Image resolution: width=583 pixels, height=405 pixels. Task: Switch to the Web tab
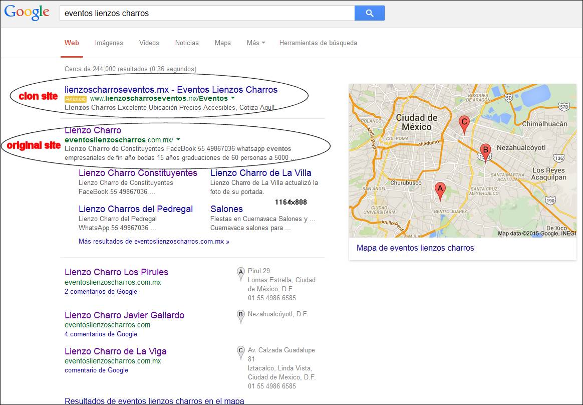point(72,43)
